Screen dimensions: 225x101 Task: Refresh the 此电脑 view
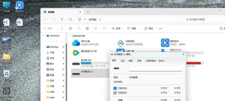tap(70, 19)
